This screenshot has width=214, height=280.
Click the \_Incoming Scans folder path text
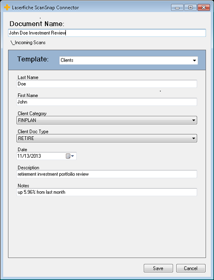pos(28,42)
